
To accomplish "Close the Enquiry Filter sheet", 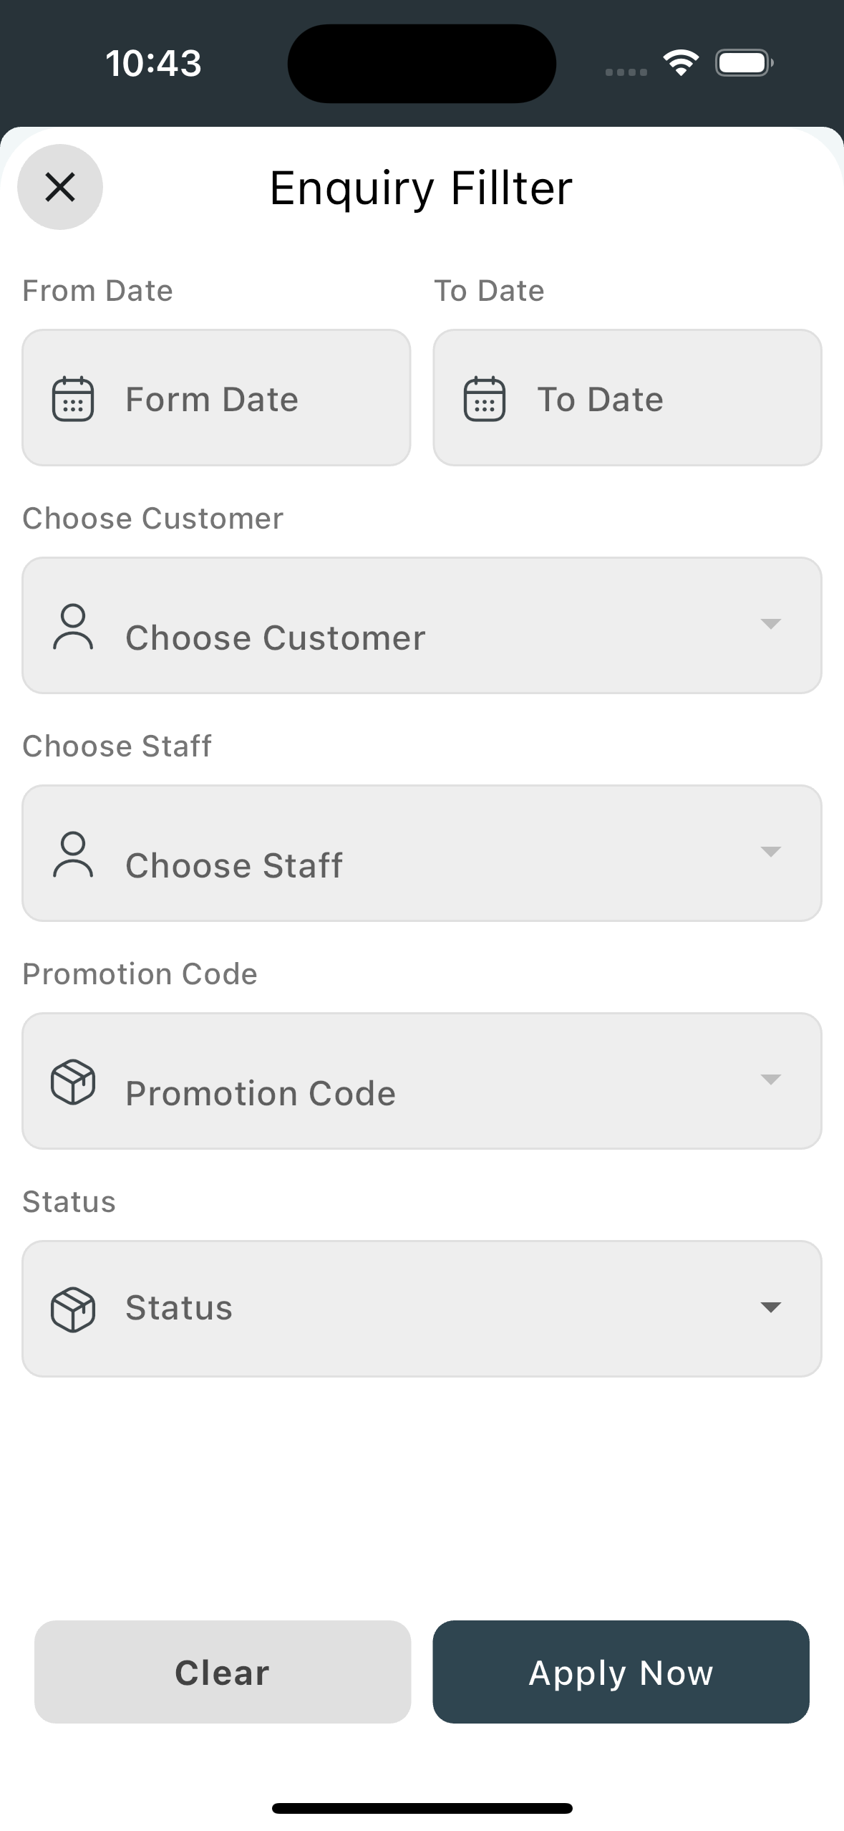I will click(60, 187).
